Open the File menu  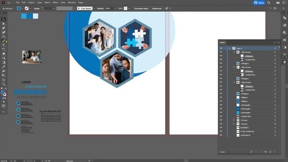point(18,3)
